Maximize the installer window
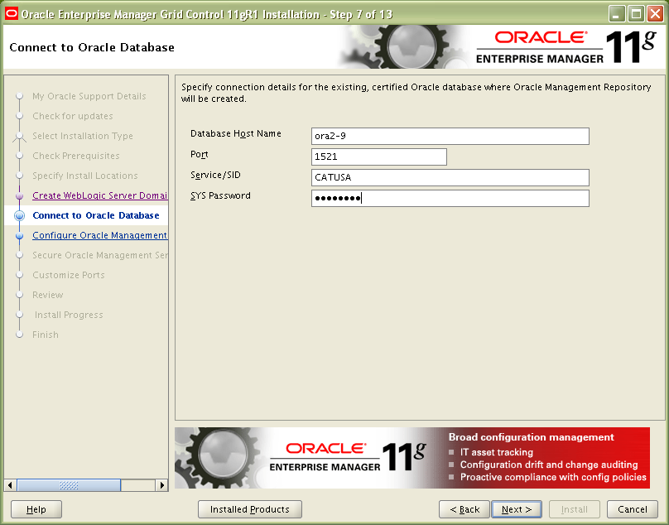Viewport: 669px width, 525px height. [x=636, y=13]
